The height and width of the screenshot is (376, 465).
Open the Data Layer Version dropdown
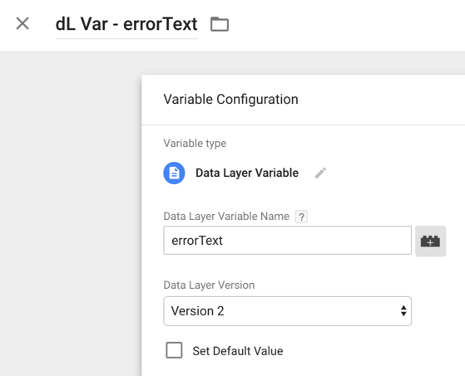point(287,311)
